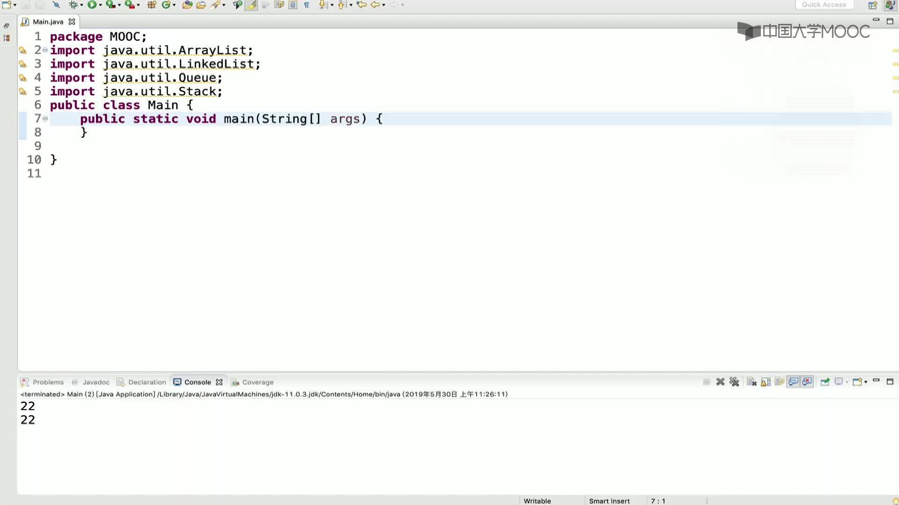The width and height of the screenshot is (899, 505).
Task: Switch to the Problems tab
Action: click(x=48, y=382)
